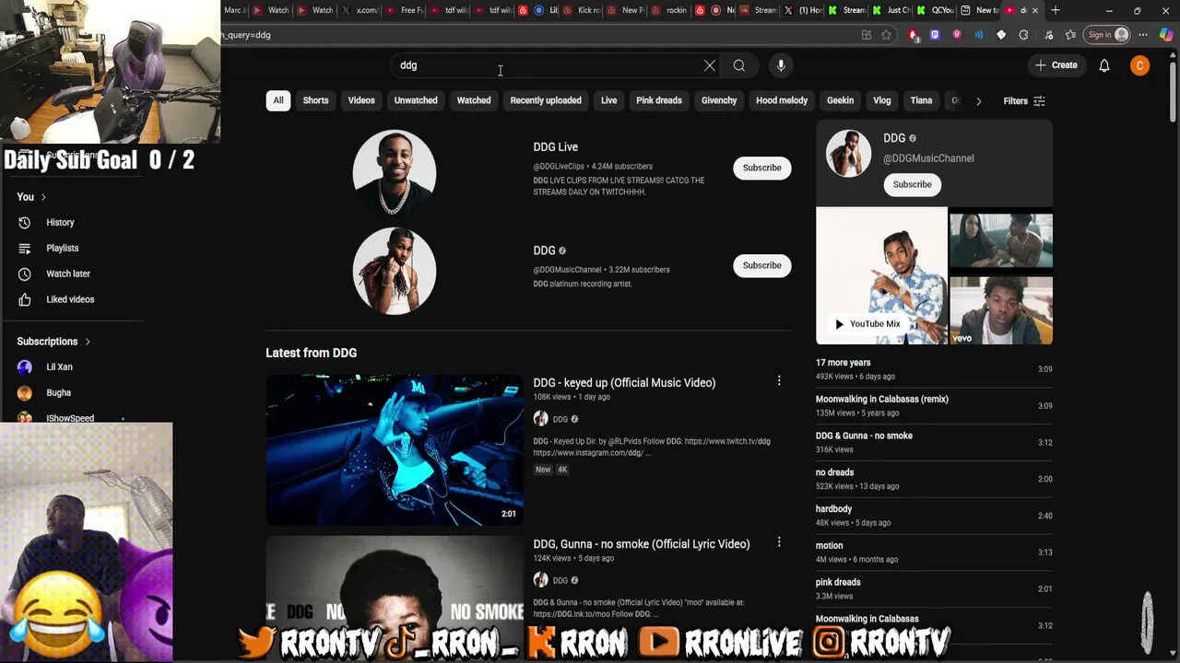The height and width of the screenshot is (663, 1180).
Task: Clear the ddg search query
Action: (709, 65)
